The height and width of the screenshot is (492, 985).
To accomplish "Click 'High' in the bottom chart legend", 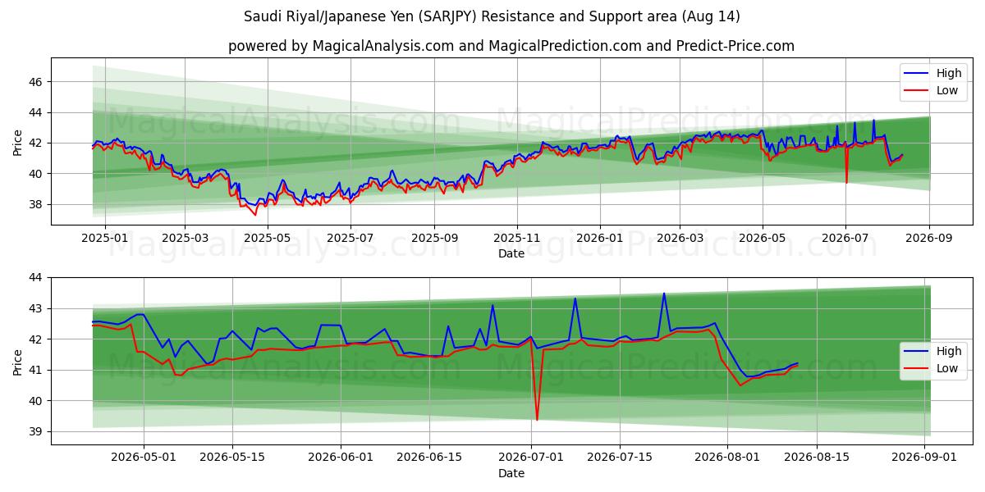I will (x=949, y=351).
